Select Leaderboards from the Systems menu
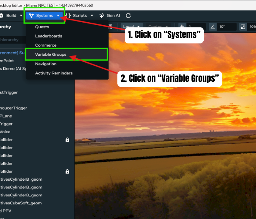256x219 pixels. point(49,36)
